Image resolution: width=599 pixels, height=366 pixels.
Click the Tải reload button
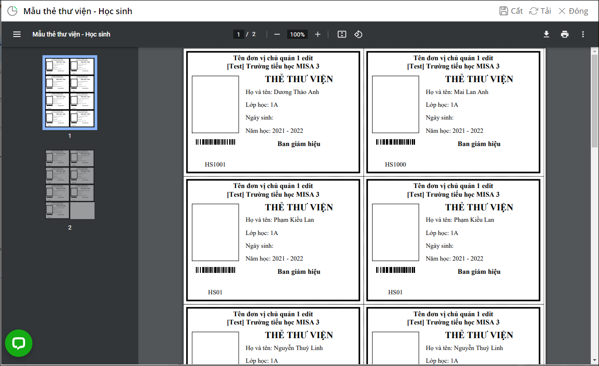tap(540, 11)
